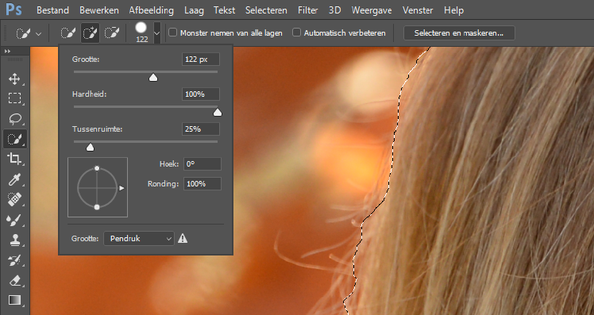
Task: Open the Venster menu
Action: point(418,10)
